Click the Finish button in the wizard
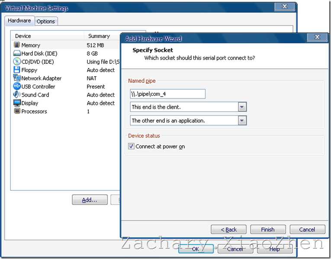 (268, 229)
